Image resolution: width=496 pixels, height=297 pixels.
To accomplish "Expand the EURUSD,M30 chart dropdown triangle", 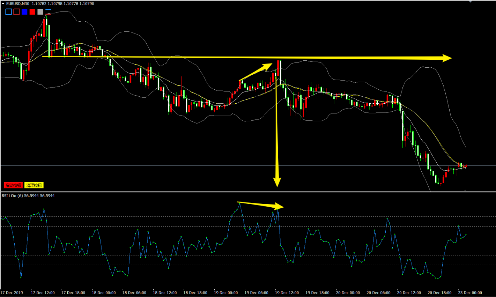I will (x=3, y=3).
